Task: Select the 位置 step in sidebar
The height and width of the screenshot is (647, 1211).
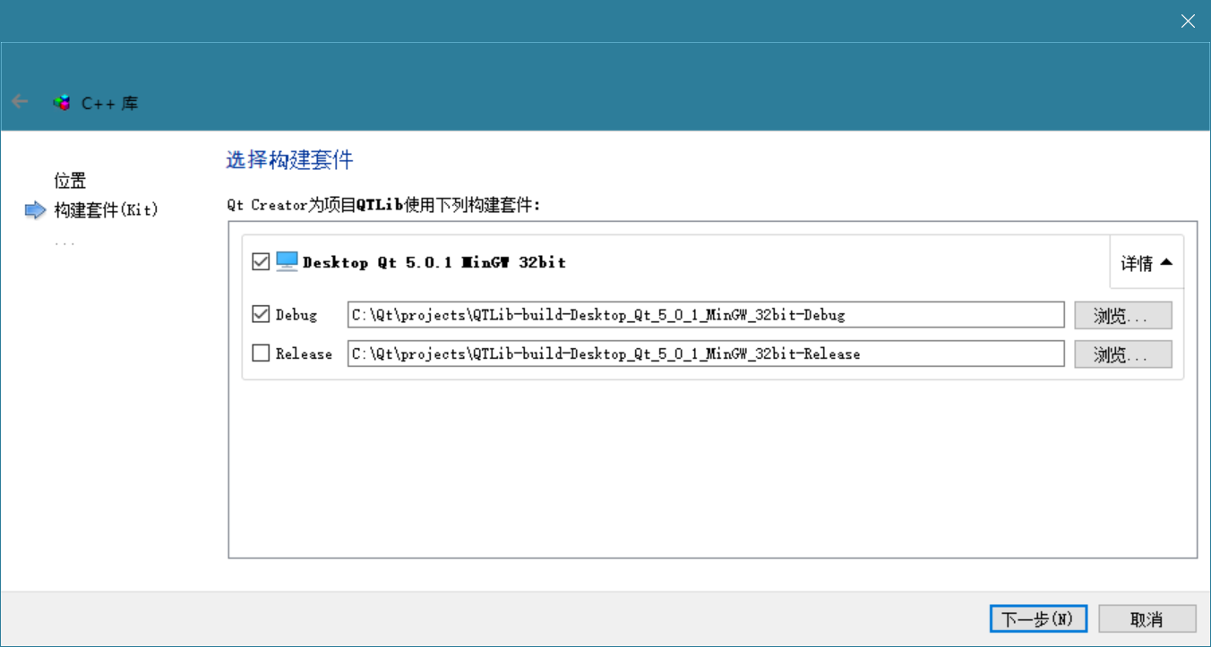Action: tap(70, 181)
